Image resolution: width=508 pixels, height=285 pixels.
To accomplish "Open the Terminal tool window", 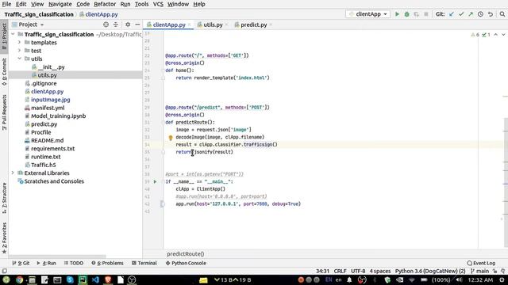I will (144, 263).
